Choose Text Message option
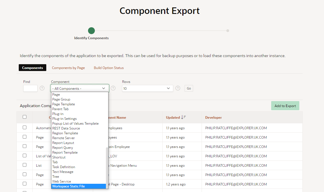Viewport: 324px width, 192px height. 79,172
